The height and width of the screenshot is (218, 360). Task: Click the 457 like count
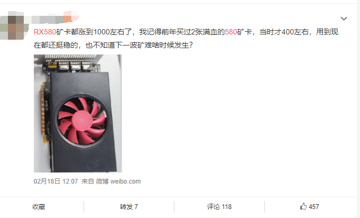click(314, 207)
